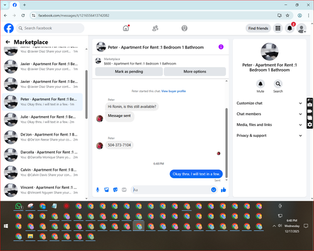Send a thumbs-up like
Viewport: 314px width, 251px height.
(224, 190)
